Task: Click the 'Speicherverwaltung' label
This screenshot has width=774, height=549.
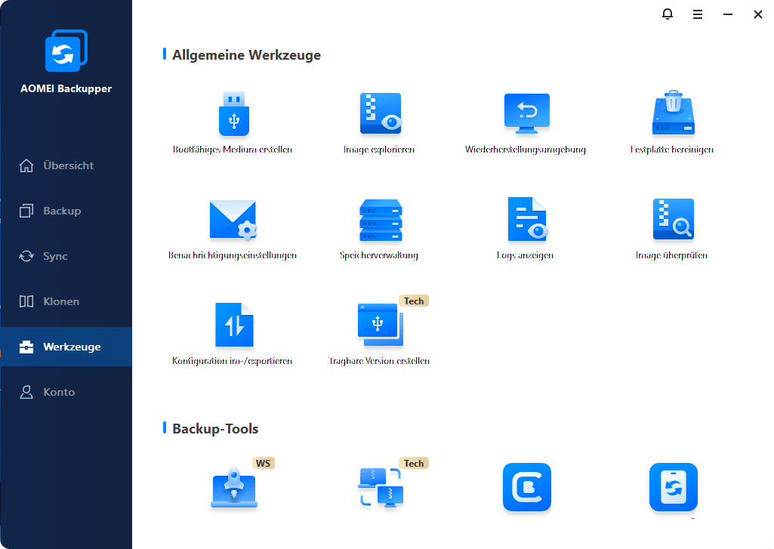Action: point(379,255)
